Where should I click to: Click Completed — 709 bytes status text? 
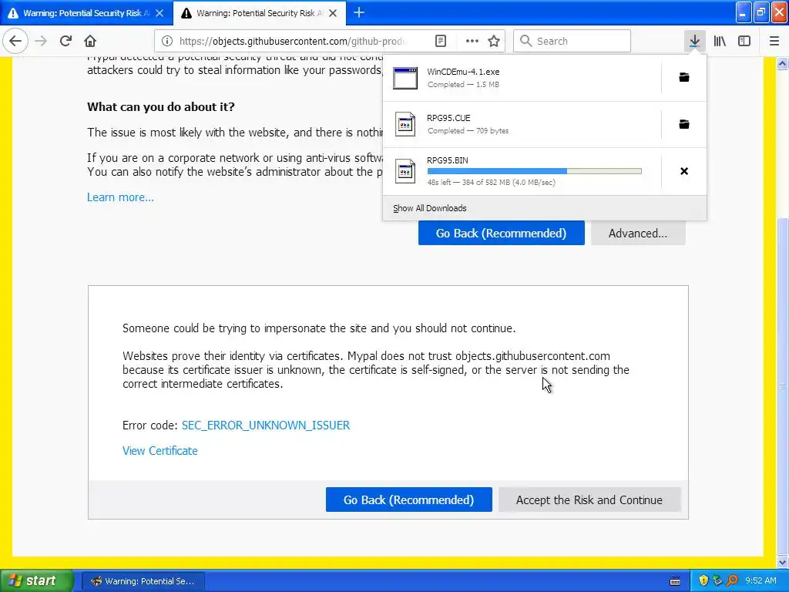(468, 131)
